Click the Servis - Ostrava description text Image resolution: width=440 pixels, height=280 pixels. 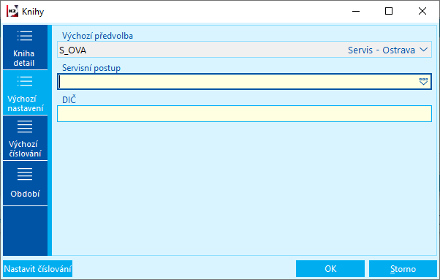(x=382, y=50)
